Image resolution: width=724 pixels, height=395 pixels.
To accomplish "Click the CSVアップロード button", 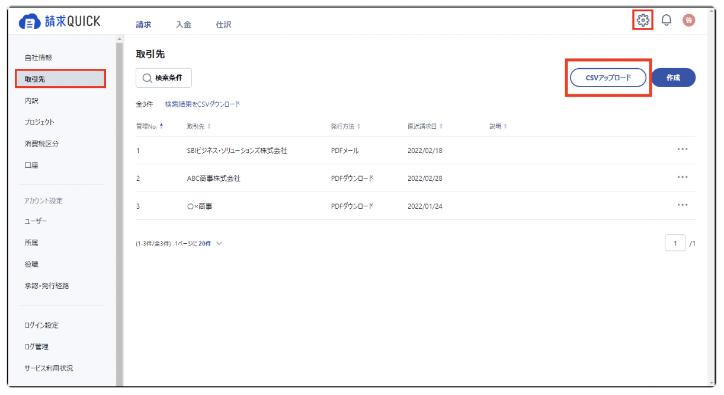I will coord(608,78).
